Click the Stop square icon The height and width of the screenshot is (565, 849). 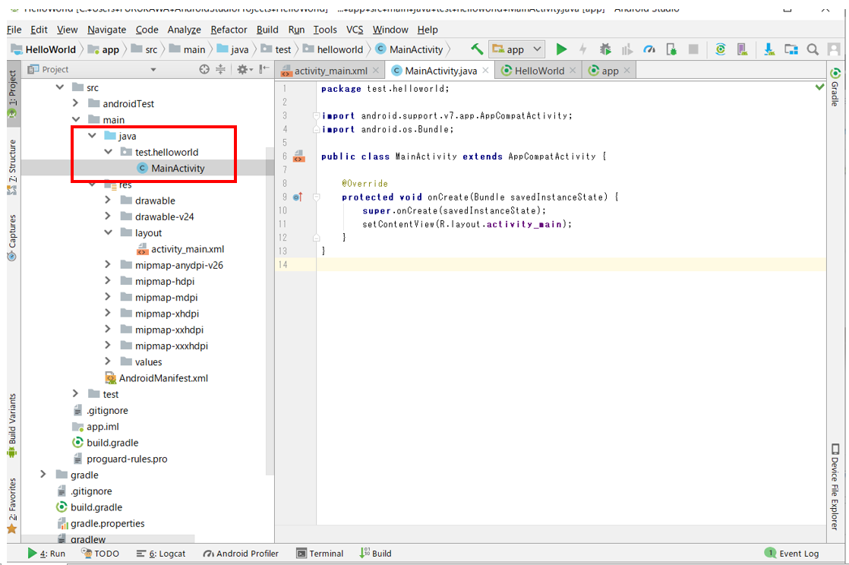(693, 49)
